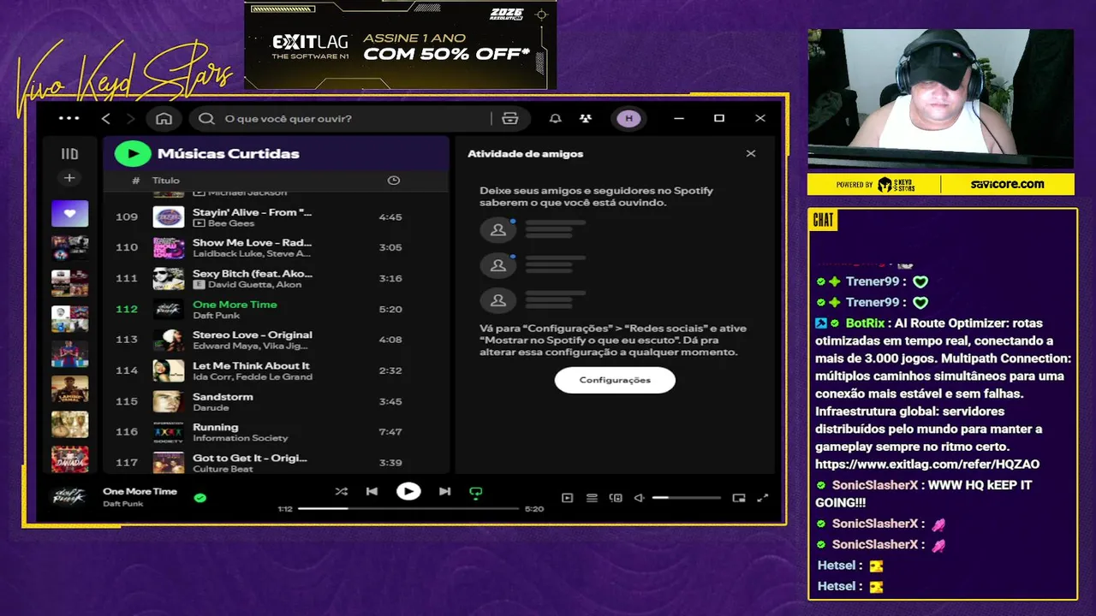Open the Browse icon in search bar
The height and width of the screenshot is (616, 1096).
[x=510, y=118]
